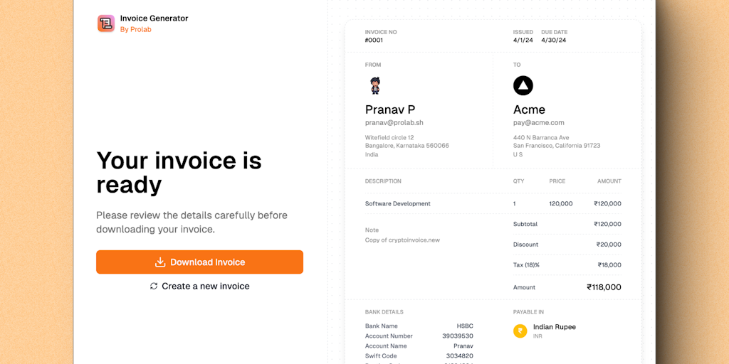Click the Copy of cryptoinvoice.new note
The height and width of the screenshot is (364, 729).
pos(402,240)
